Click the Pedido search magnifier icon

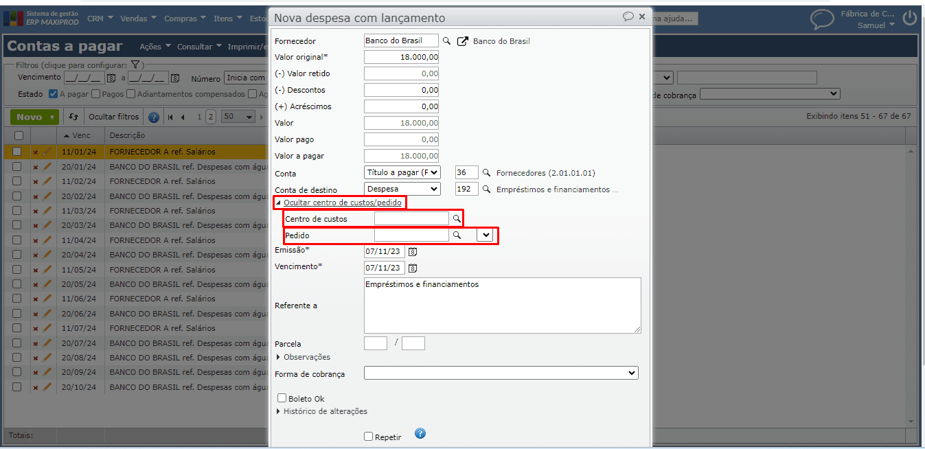pyautogui.click(x=456, y=235)
